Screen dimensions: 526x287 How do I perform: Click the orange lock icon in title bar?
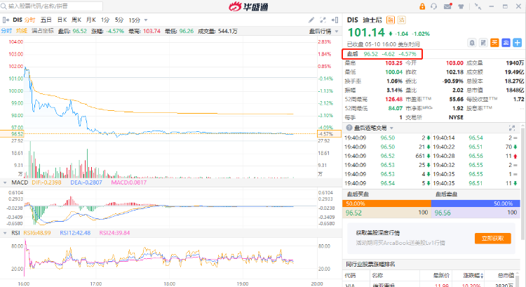pyautogui.click(x=422, y=6)
